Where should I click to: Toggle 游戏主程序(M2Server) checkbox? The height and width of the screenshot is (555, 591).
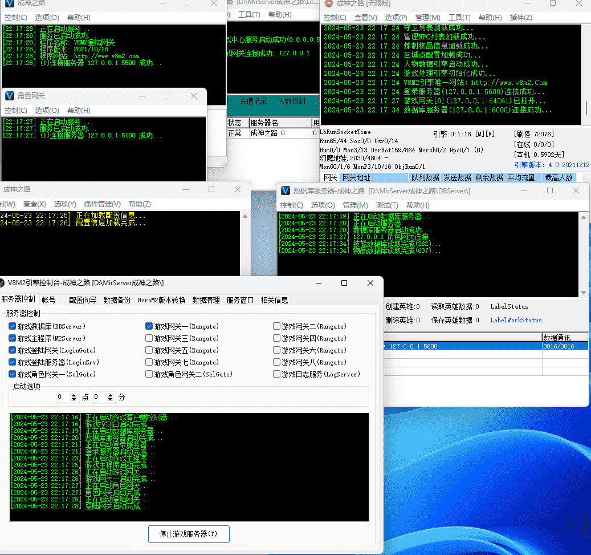tap(12, 338)
